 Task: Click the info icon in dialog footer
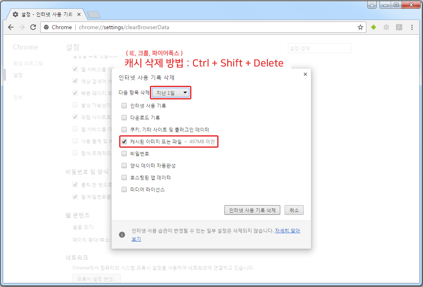click(x=122, y=235)
